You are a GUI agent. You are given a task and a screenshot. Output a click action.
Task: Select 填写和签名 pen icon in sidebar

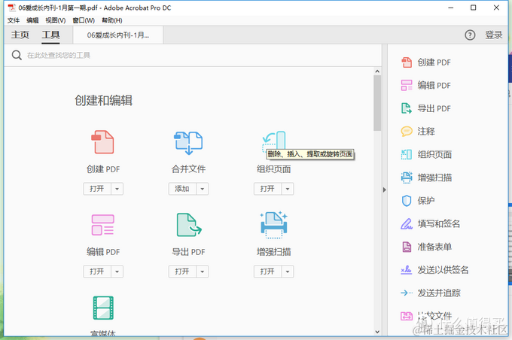pos(407,224)
